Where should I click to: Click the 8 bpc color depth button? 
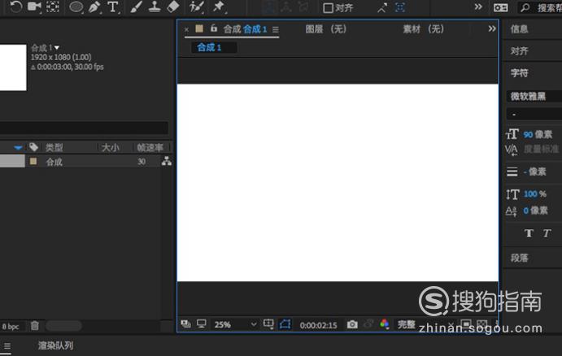click(11, 326)
